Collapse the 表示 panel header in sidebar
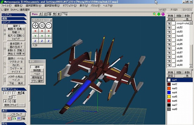Screen dimensions: 194x125 (x=14, y=111)
